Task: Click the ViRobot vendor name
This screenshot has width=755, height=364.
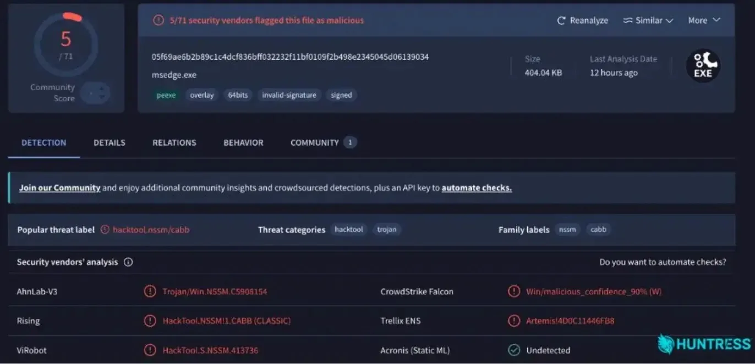Action: pos(32,350)
